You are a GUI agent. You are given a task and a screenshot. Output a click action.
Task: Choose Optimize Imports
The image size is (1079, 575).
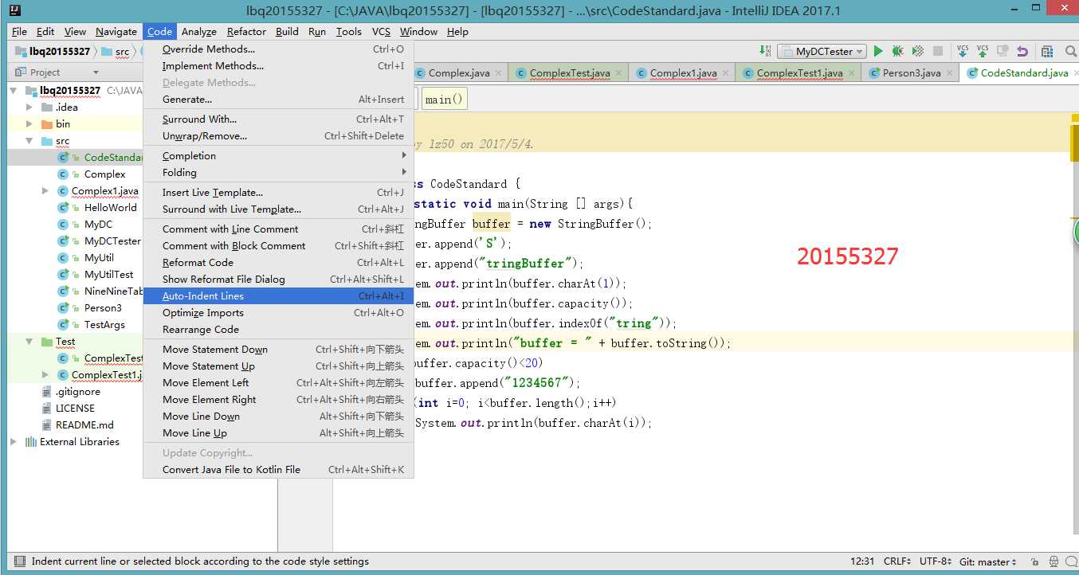click(278, 313)
